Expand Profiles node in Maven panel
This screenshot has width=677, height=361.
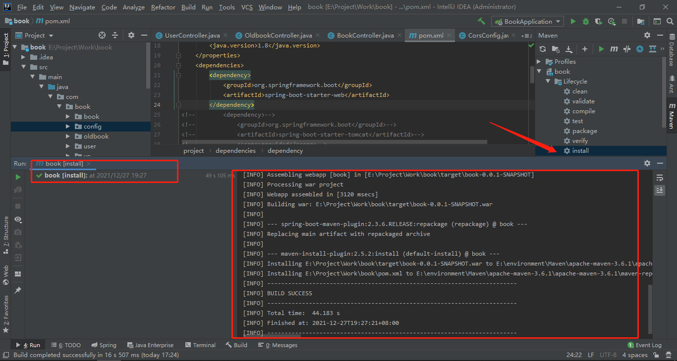tap(539, 61)
